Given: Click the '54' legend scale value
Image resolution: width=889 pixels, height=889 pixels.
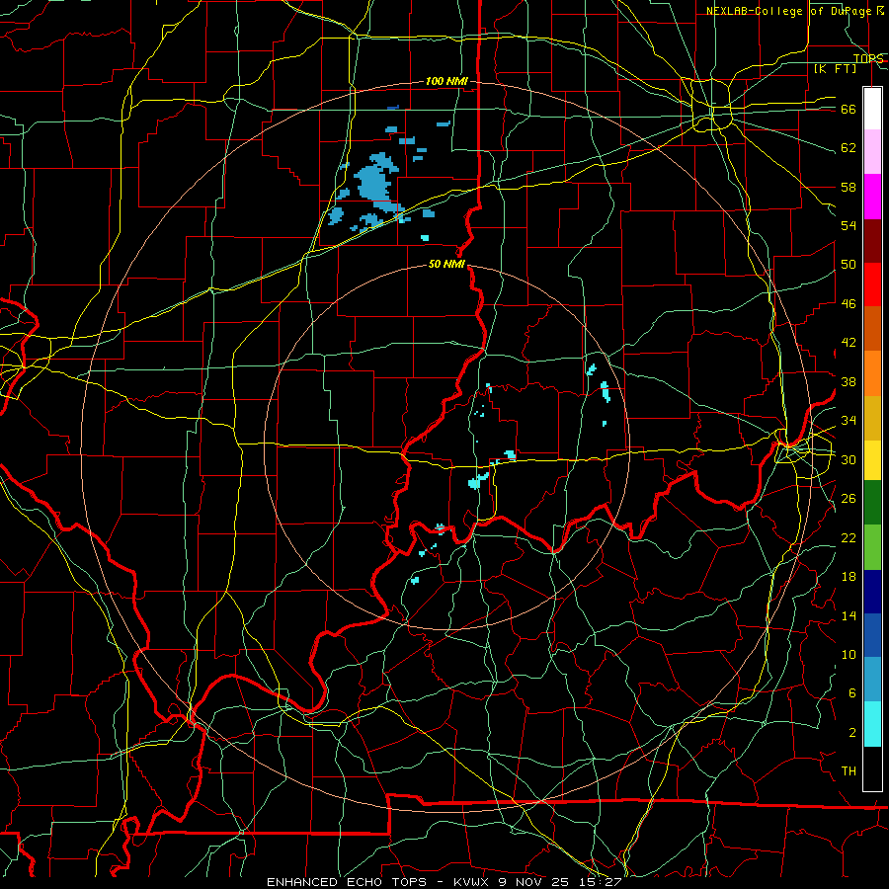Looking at the screenshot, I should pyautogui.click(x=849, y=225).
